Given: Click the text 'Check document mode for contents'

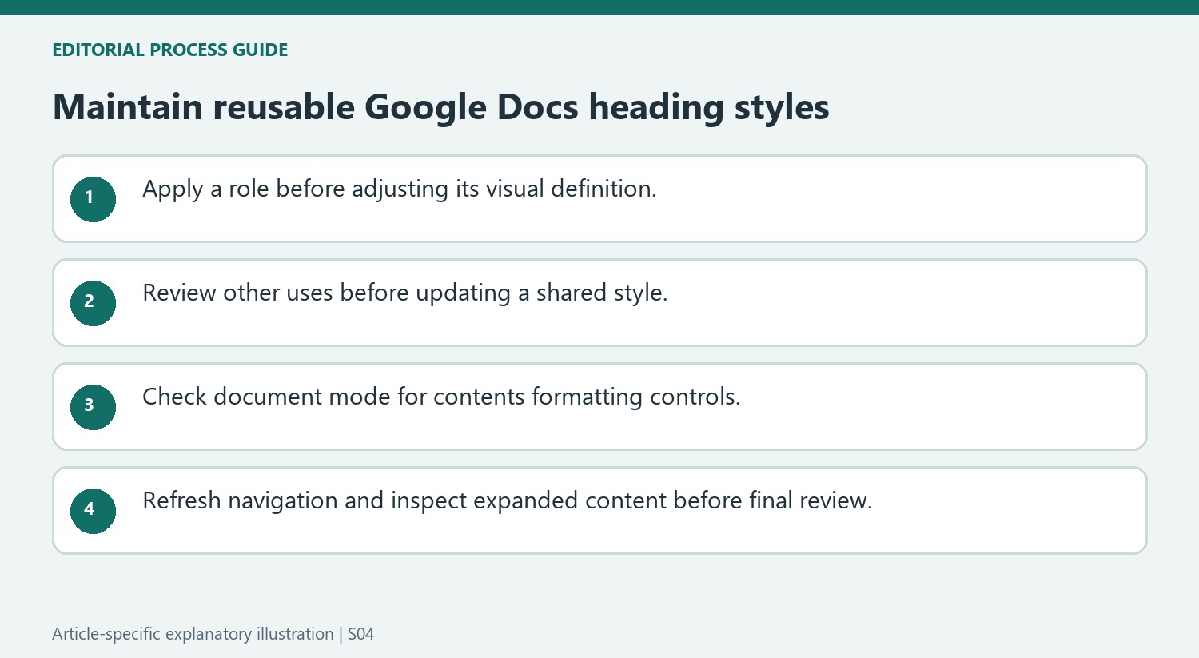Looking at the screenshot, I should tap(333, 397).
